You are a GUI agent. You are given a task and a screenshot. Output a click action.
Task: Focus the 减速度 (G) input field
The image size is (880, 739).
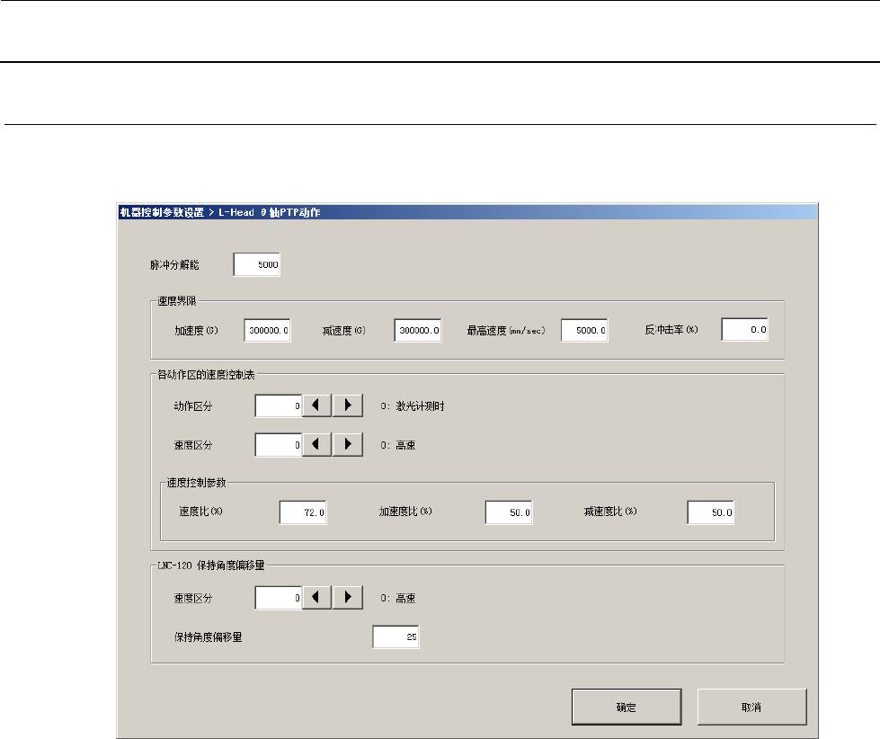tap(418, 330)
